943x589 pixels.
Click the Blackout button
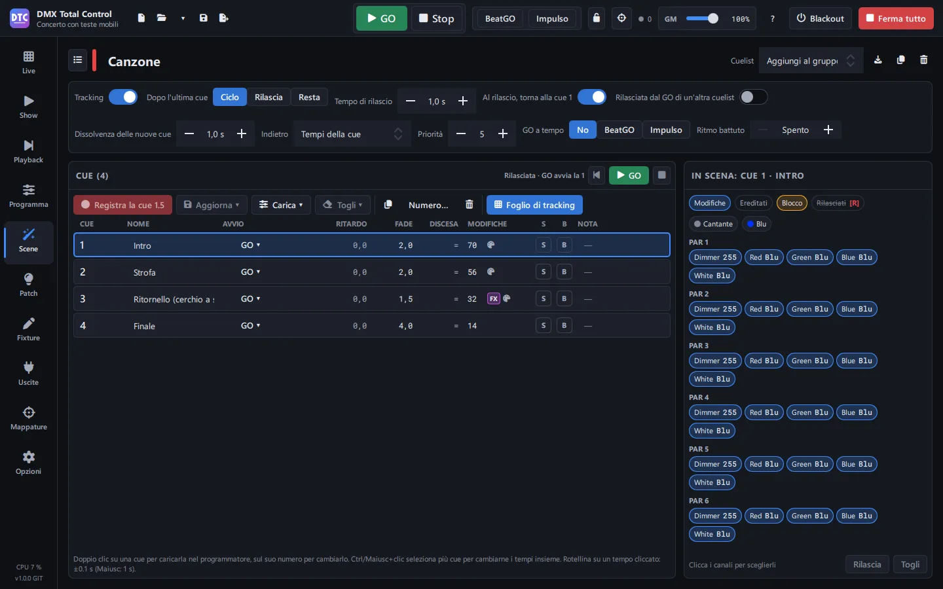click(x=821, y=18)
